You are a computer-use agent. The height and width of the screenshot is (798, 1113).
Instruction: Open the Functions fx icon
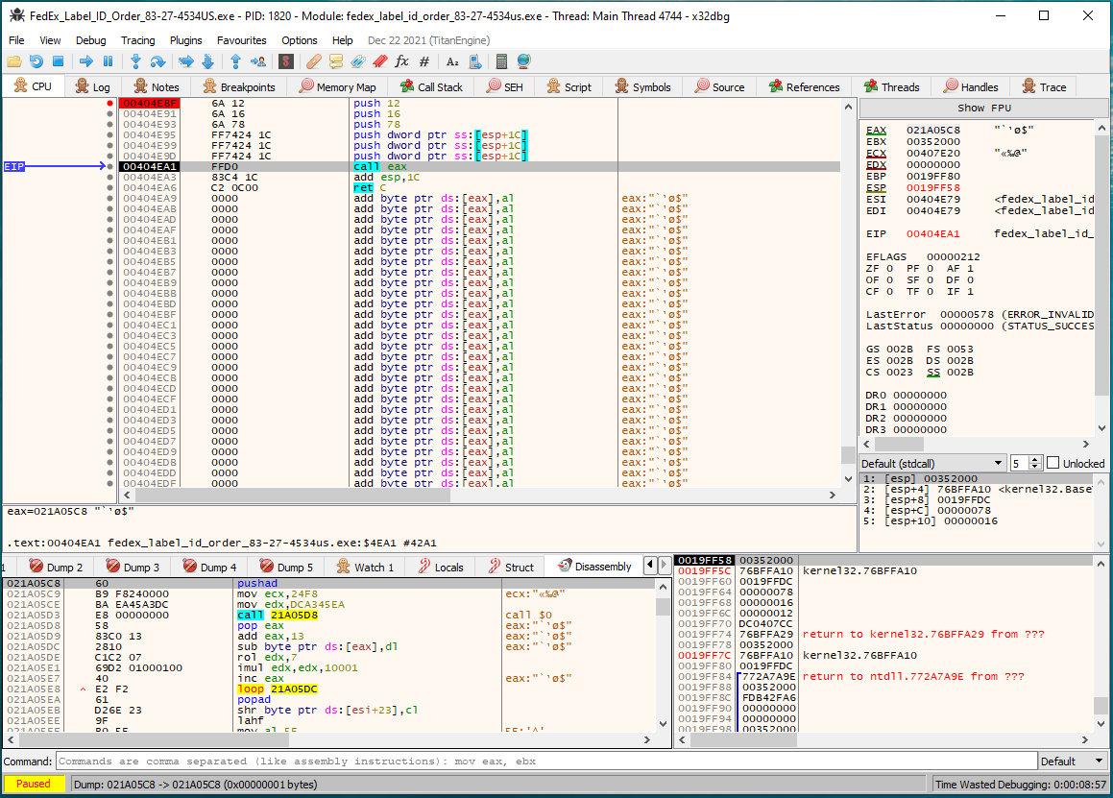[401, 61]
